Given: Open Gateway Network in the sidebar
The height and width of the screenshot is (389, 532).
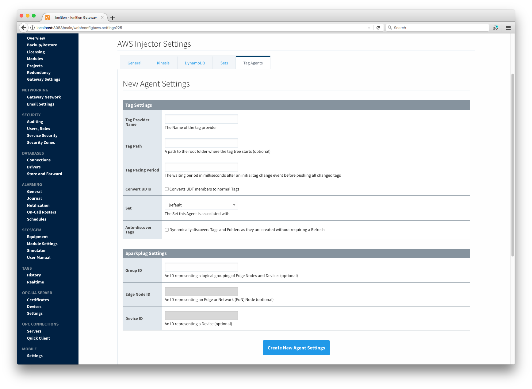Looking at the screenshot, I should tap(44, 97).
